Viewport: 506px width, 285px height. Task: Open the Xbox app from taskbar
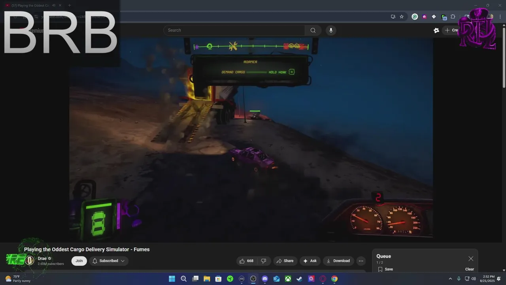coord(288,279)
